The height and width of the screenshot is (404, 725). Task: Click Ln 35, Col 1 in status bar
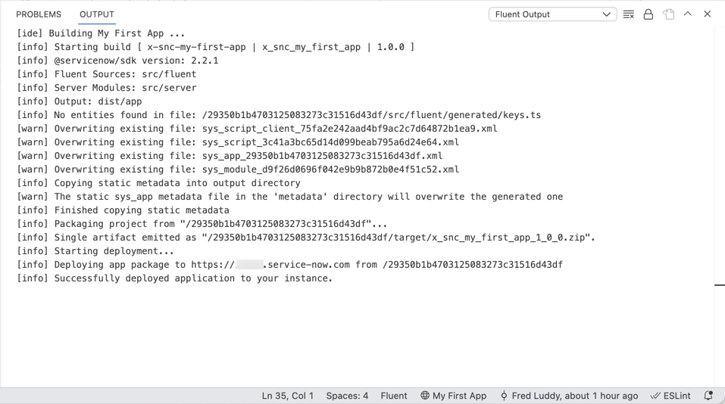click(x=288, y=396)
